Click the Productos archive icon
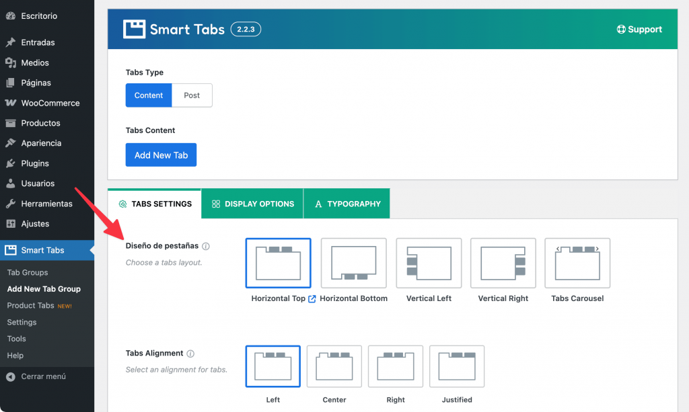The height and width of the screenshot is (412, 689). [x=11, y=123]
